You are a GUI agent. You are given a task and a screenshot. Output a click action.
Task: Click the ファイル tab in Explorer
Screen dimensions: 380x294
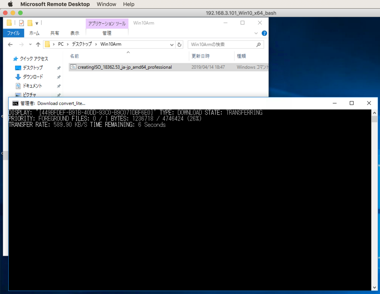(x=13, y=33)
